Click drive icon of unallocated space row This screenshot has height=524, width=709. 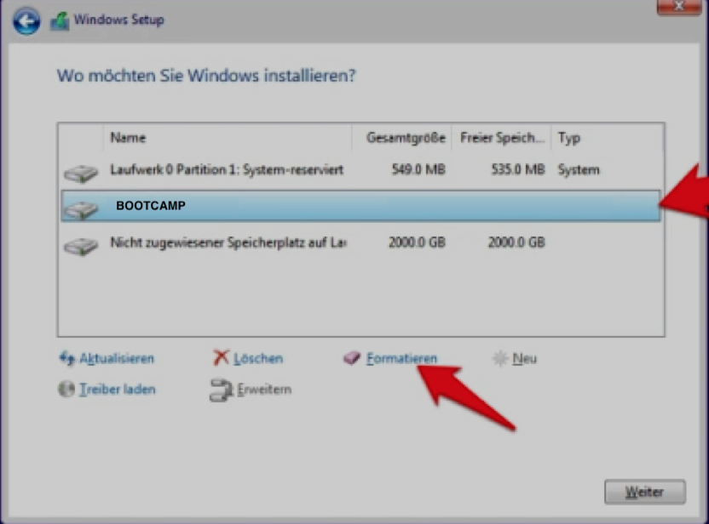coord(81,247)
